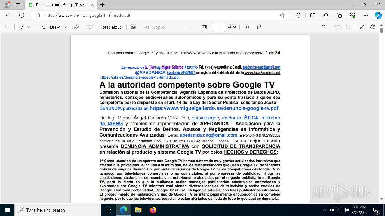Activate the Draw tool
This screenshot has width=385, height=216.
click(x=51, y=27)
